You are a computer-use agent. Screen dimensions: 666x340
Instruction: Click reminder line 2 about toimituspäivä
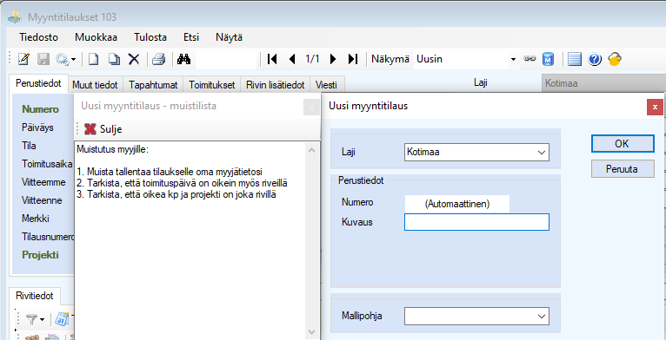[183, 183]
